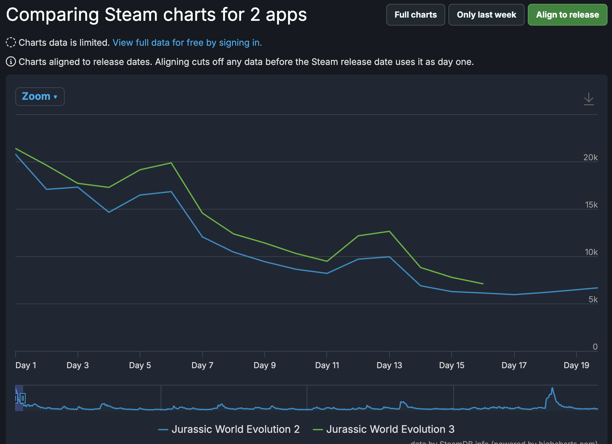This screenshot has width=612, height=444.
Task: Click the blue legend line swatch
Action: [163, 430]
